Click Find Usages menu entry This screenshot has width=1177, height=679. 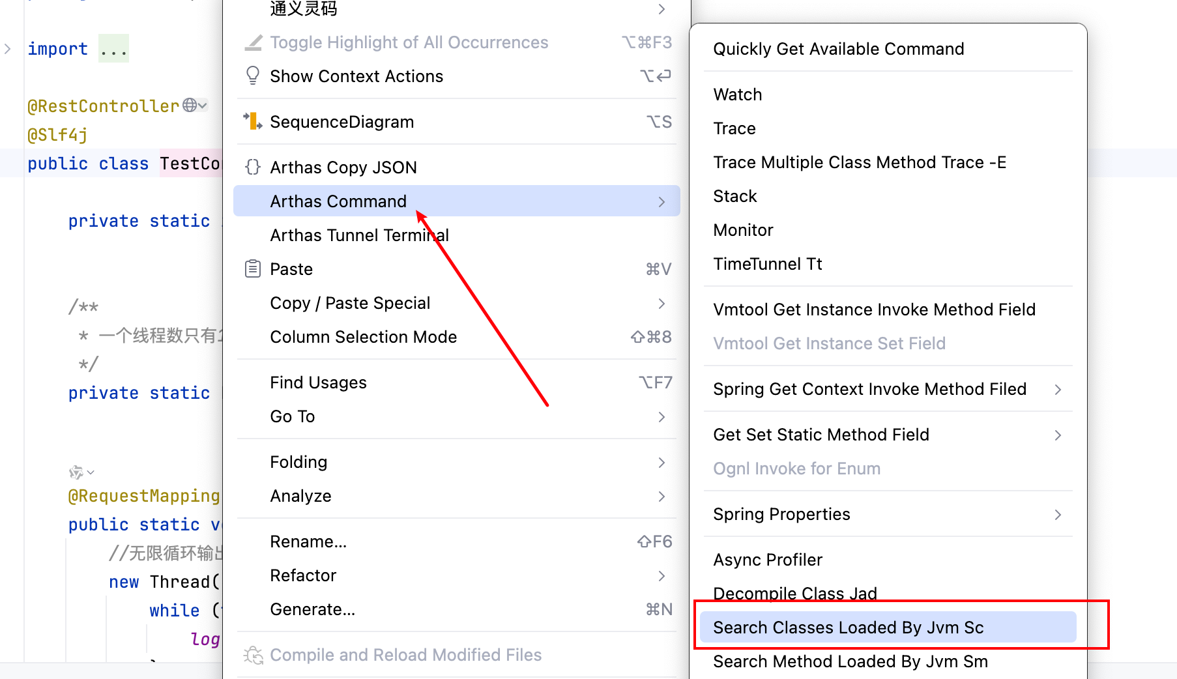(x=318, y=383)
